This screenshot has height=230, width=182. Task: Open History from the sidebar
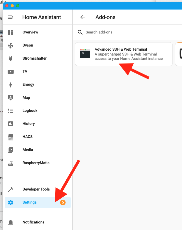tap(29, 124)
